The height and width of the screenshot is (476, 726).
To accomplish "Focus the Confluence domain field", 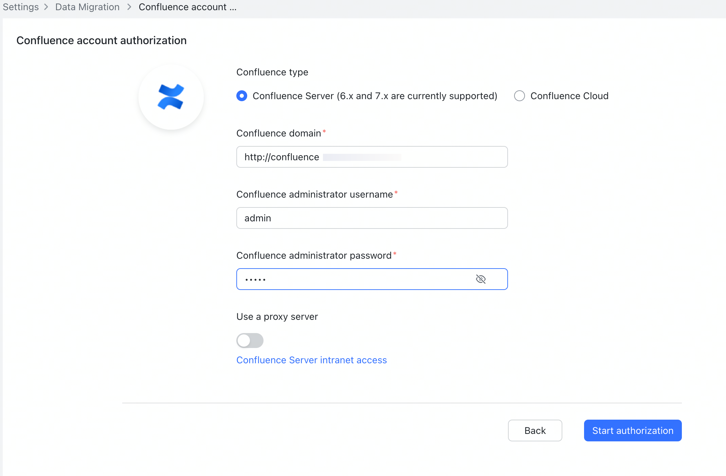I will 372,157.
